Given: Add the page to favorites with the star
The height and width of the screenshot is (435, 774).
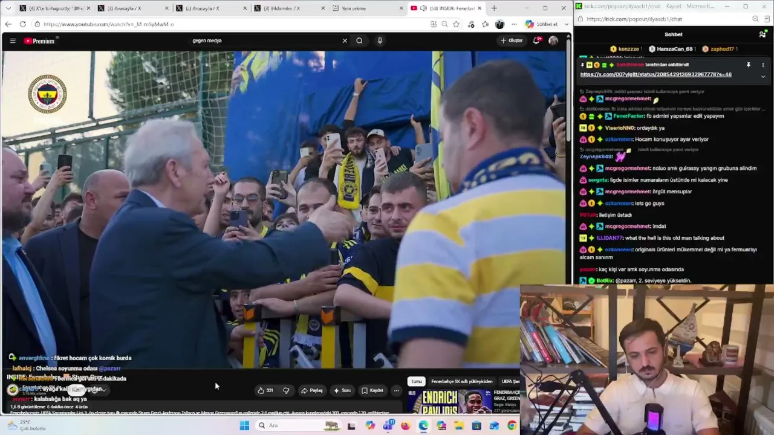Looking at the screenshot, I should pyautogui.click(x=456, y=24).
